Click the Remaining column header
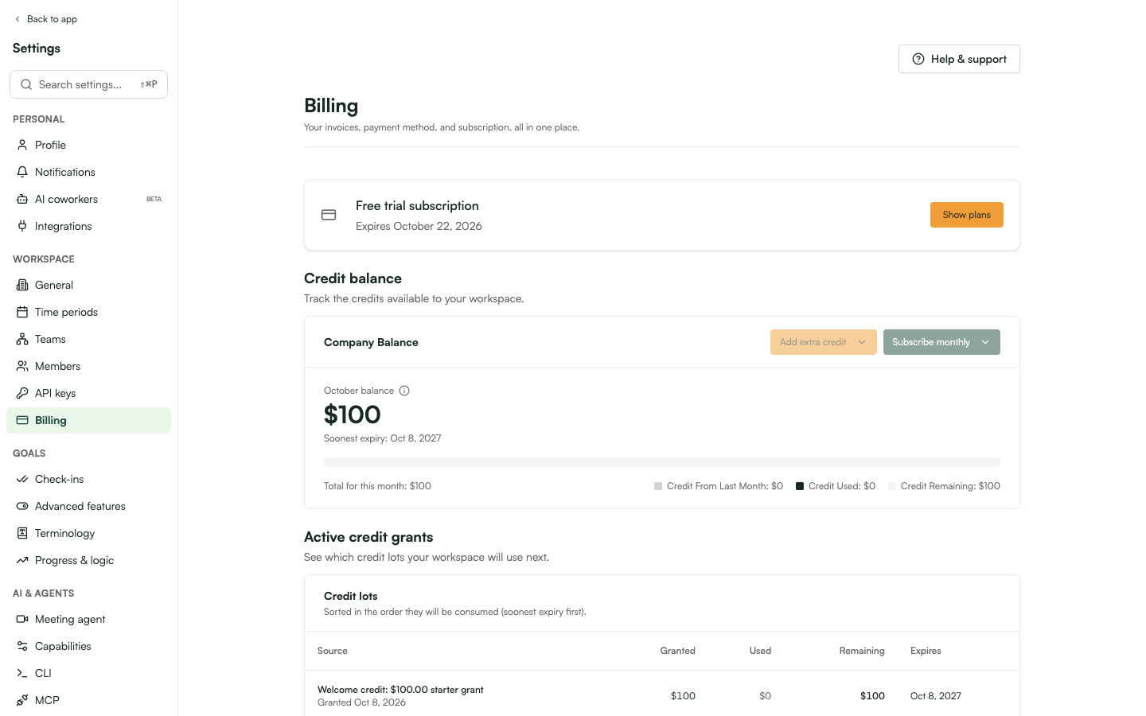This screenshot has width=1146, height=716. [x=862, y=651]
